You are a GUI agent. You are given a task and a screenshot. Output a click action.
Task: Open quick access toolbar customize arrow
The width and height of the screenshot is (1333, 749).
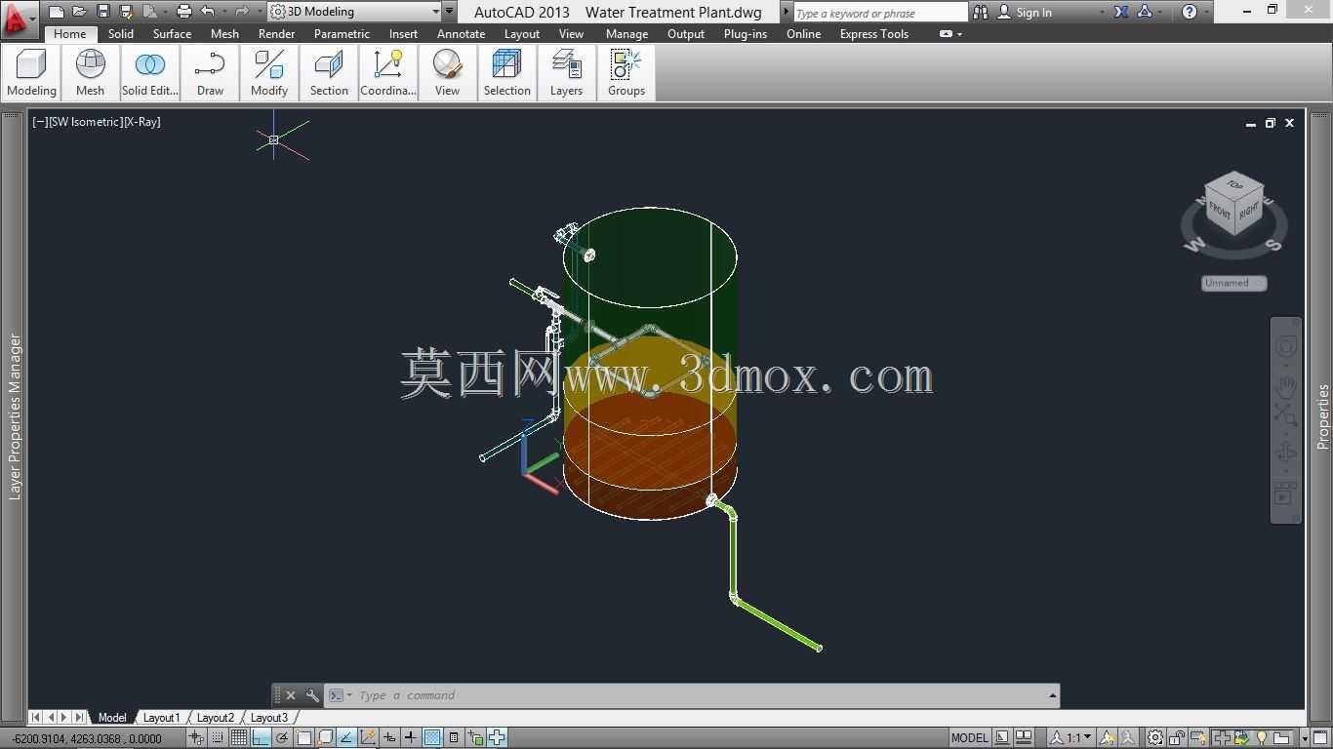(449, 12)
